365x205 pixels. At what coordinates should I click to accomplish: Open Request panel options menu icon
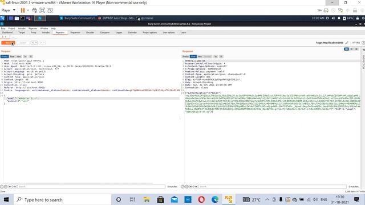pyautogui.click(x=31, y=56)
